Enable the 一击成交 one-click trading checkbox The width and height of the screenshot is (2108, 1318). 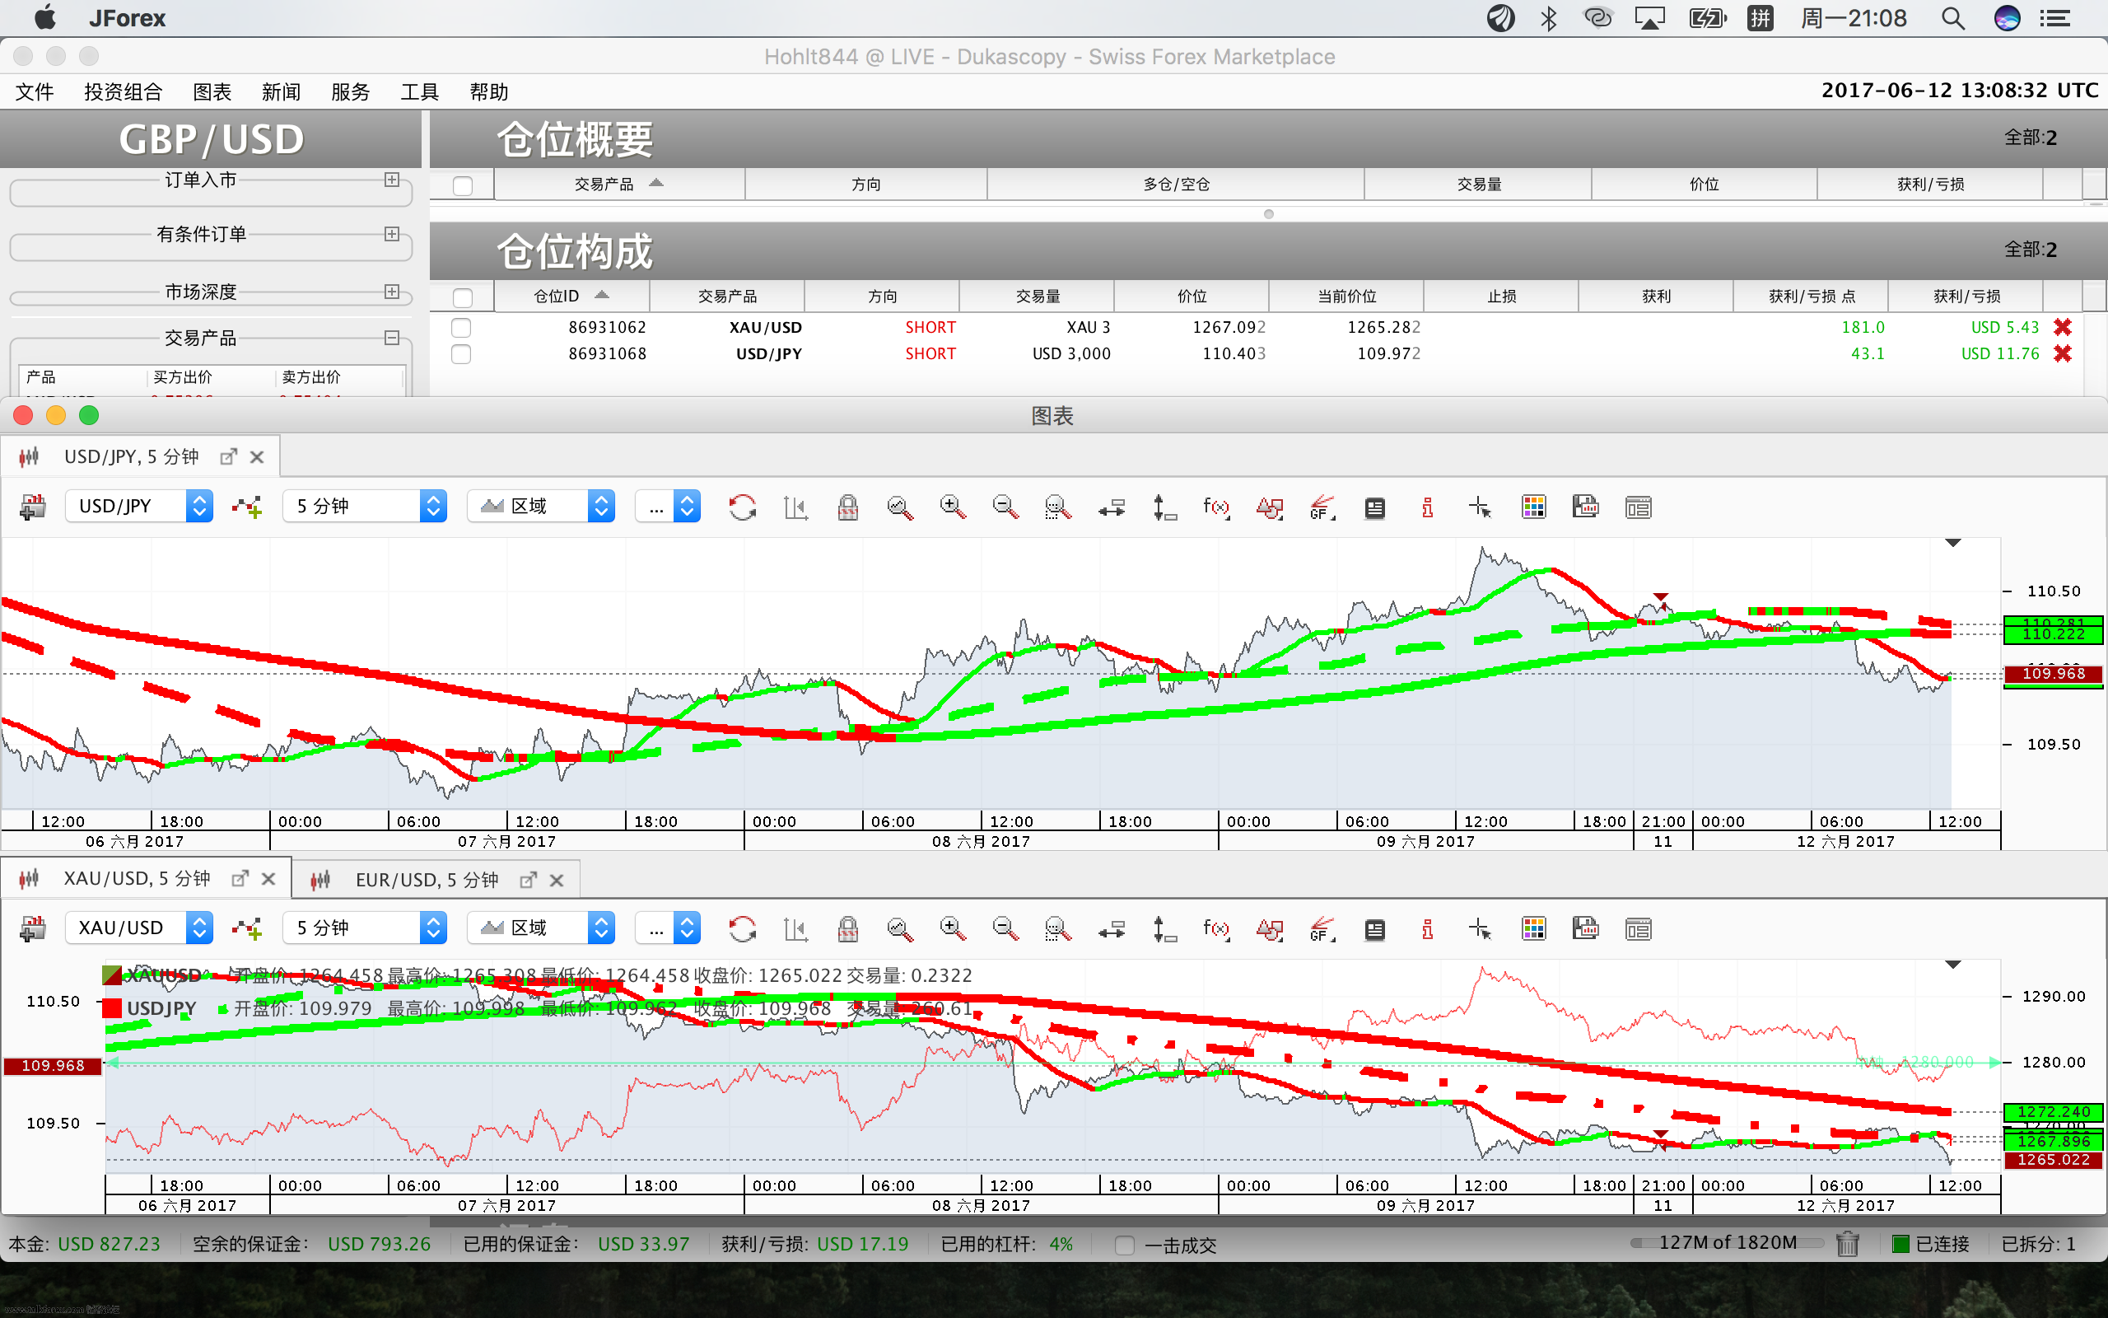click(x=1125, y=1245)
